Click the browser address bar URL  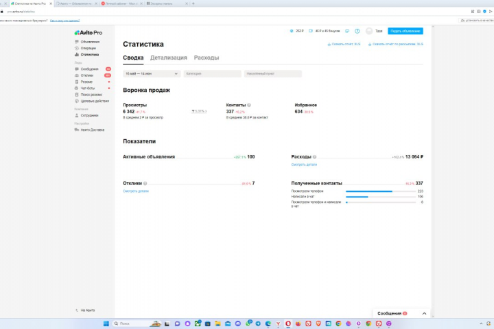click(x=21, y=12)
